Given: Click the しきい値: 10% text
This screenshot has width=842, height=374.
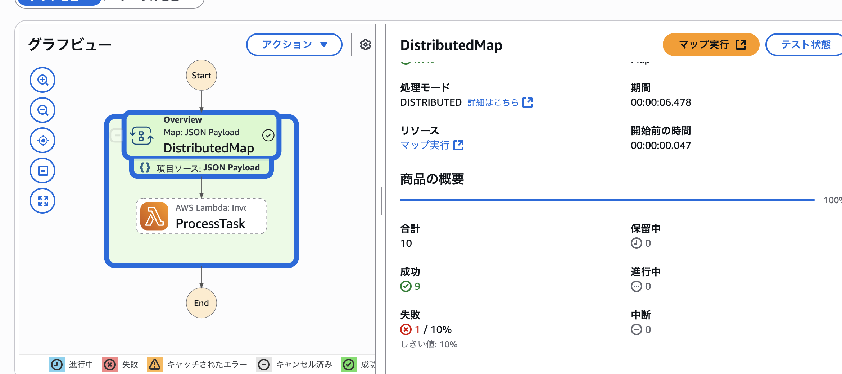Looking at the screenshot, I should [x=429, y=345].
